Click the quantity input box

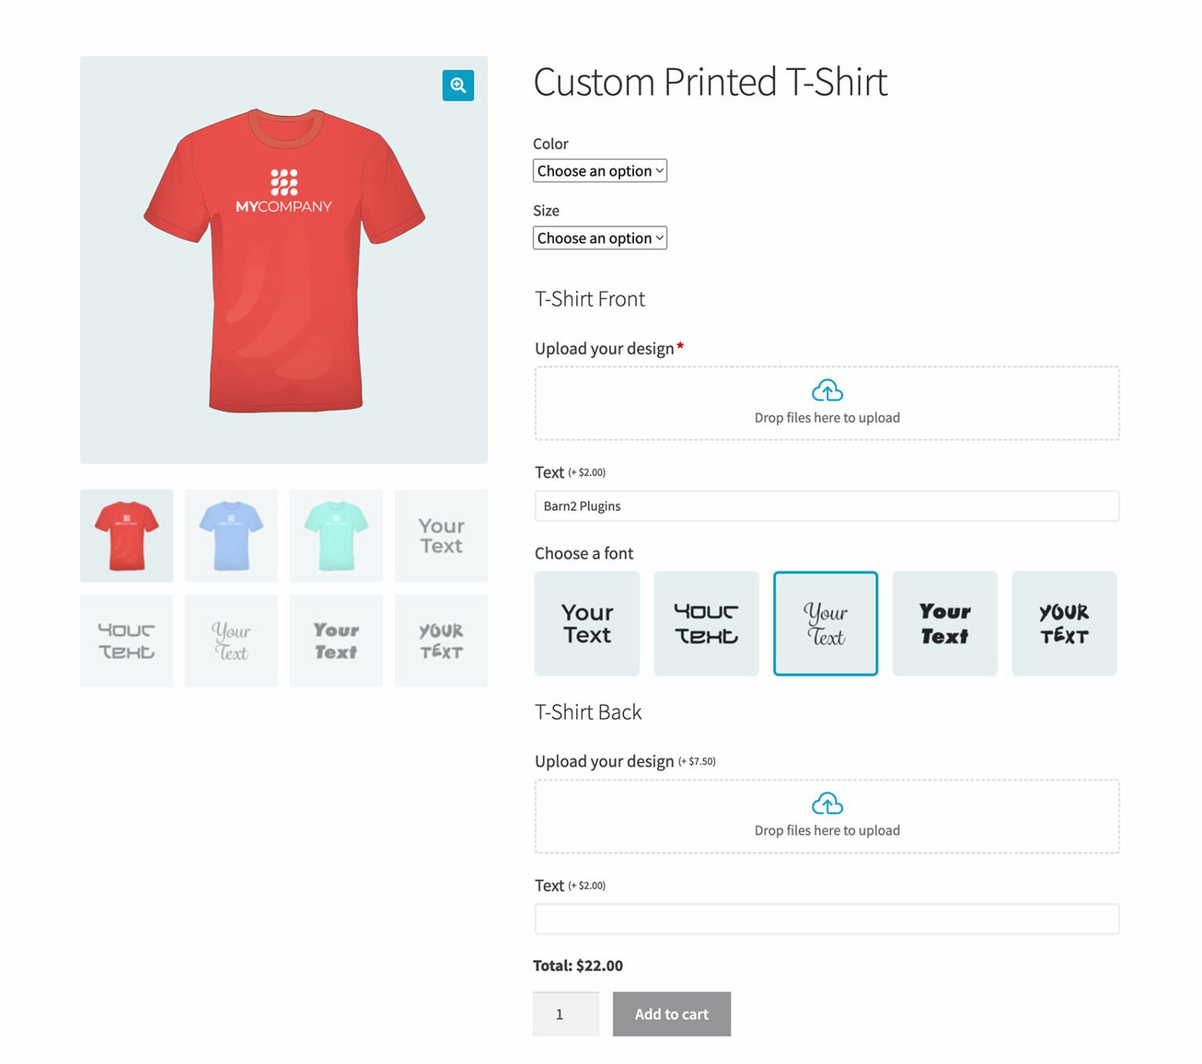tap(565, 1014)
